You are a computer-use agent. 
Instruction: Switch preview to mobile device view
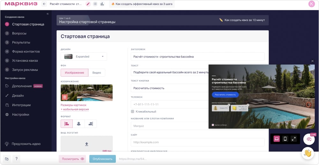click(x=285, y=139)
